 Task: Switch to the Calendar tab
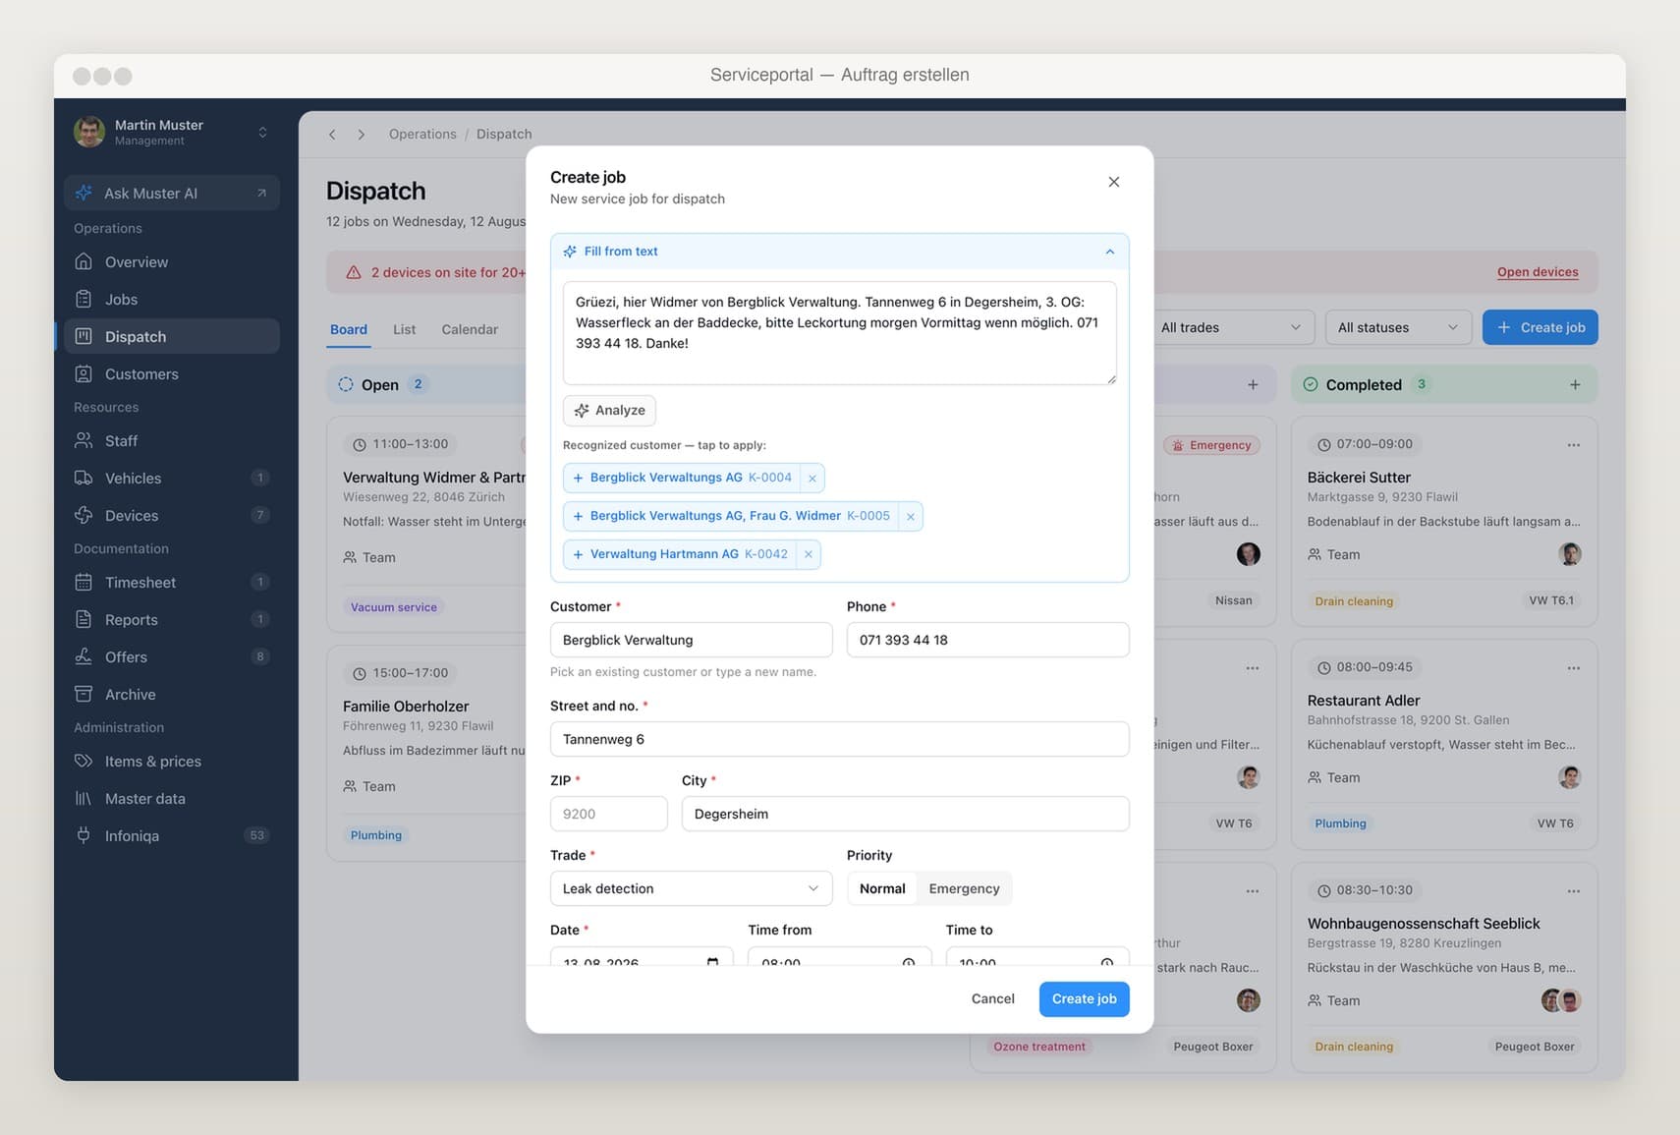tap(470, 329)
